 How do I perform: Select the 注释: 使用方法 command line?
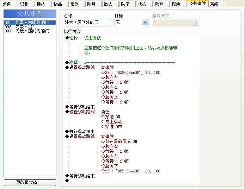[x=131, y=38]
